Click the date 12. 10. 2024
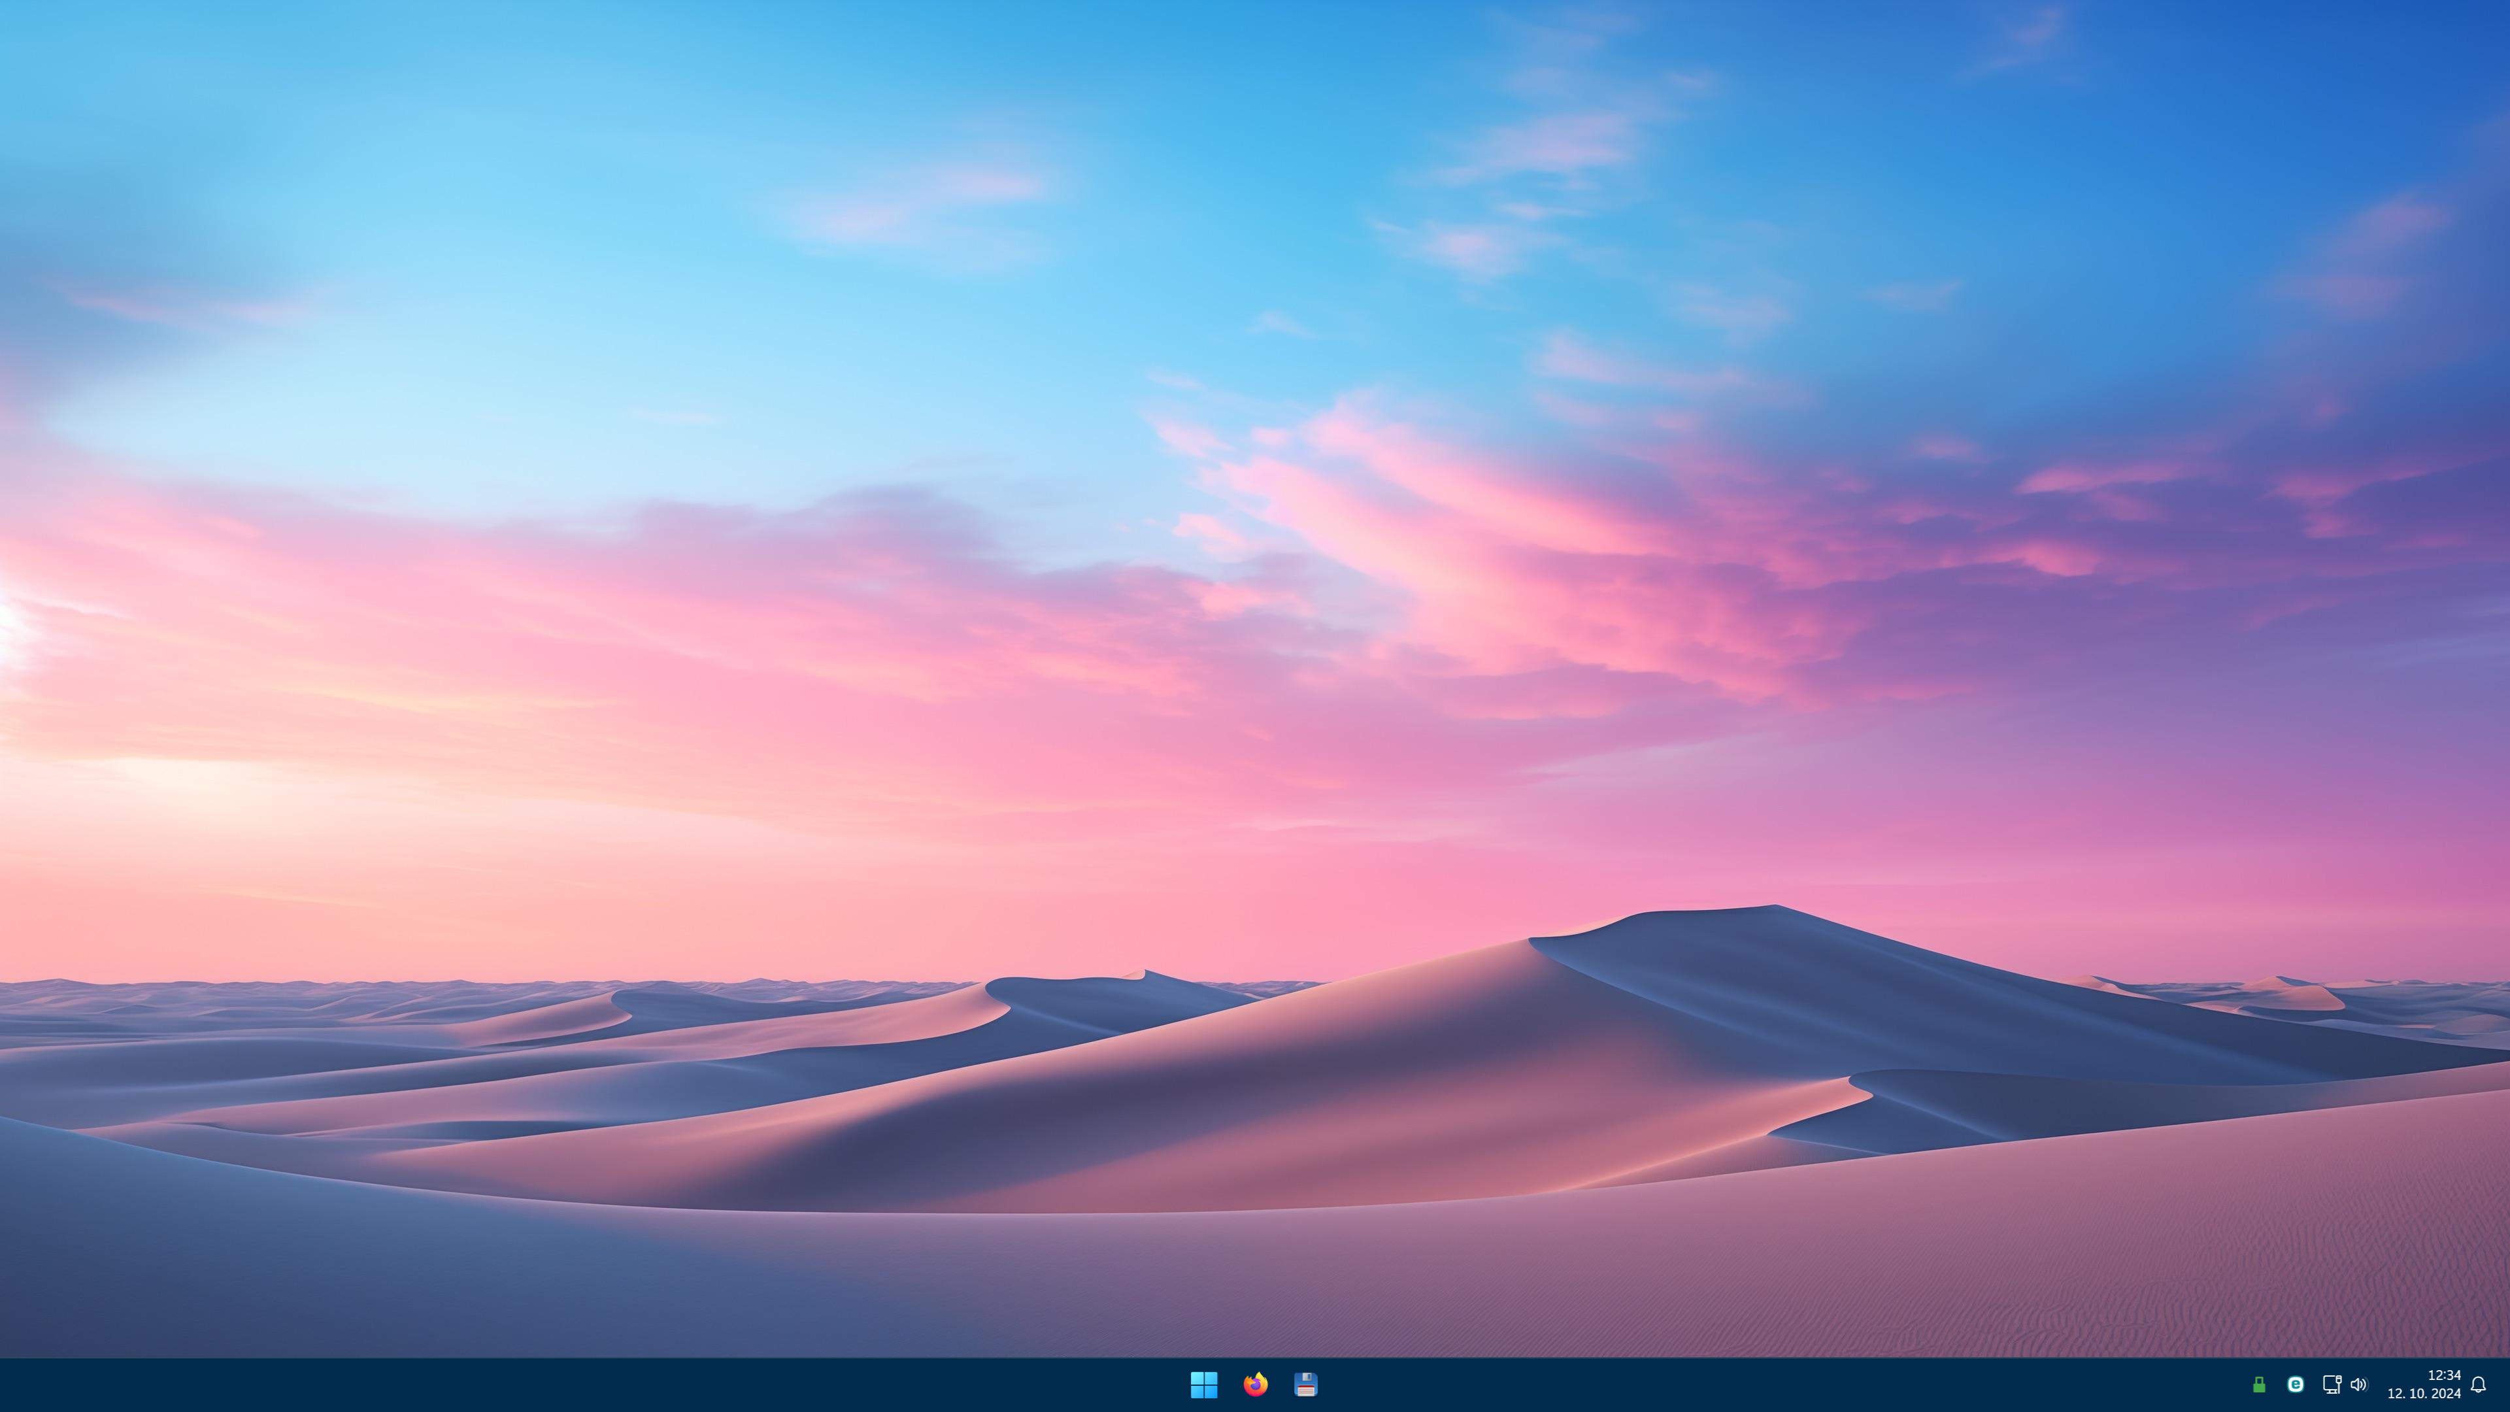 point(2423,1394)
